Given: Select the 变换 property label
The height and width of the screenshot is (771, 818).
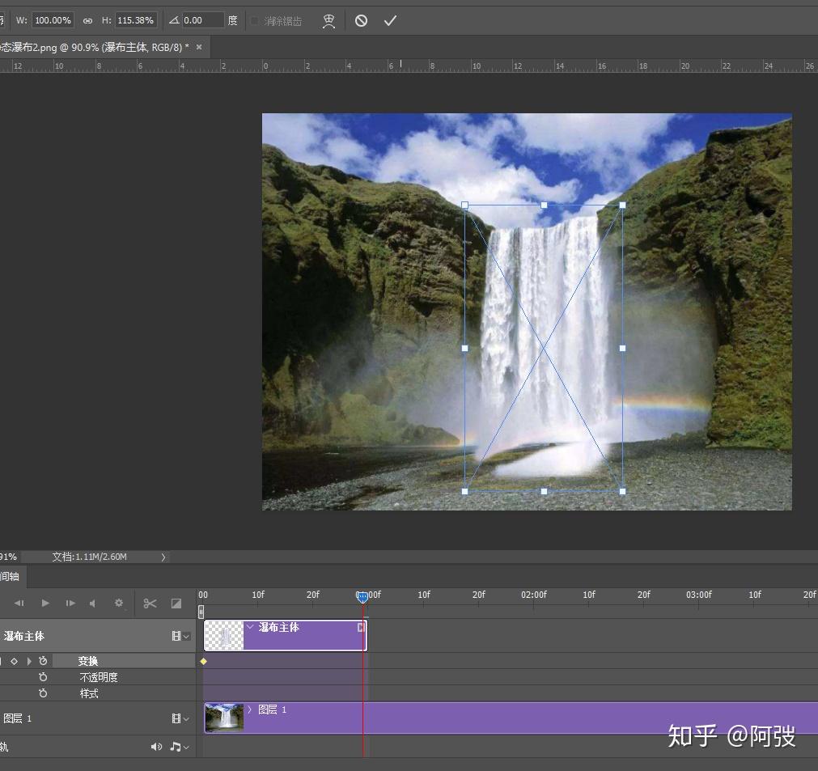Looking at the screenshot, I should 88,661.
